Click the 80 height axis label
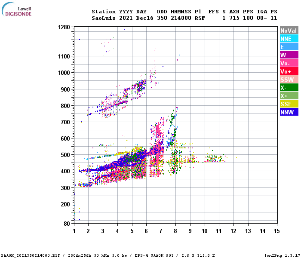This screenshot has height=258, width=301. click(67, 224)
